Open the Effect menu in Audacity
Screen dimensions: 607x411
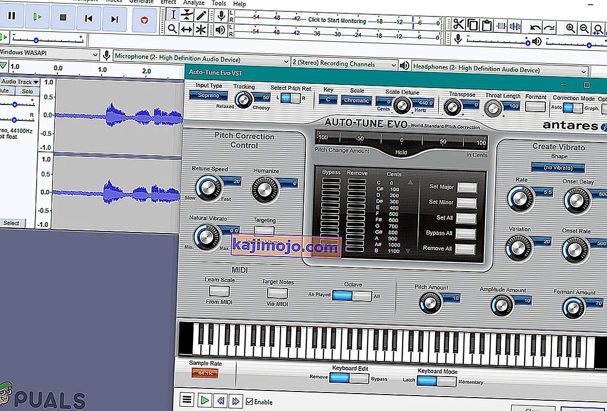[168, 2]
